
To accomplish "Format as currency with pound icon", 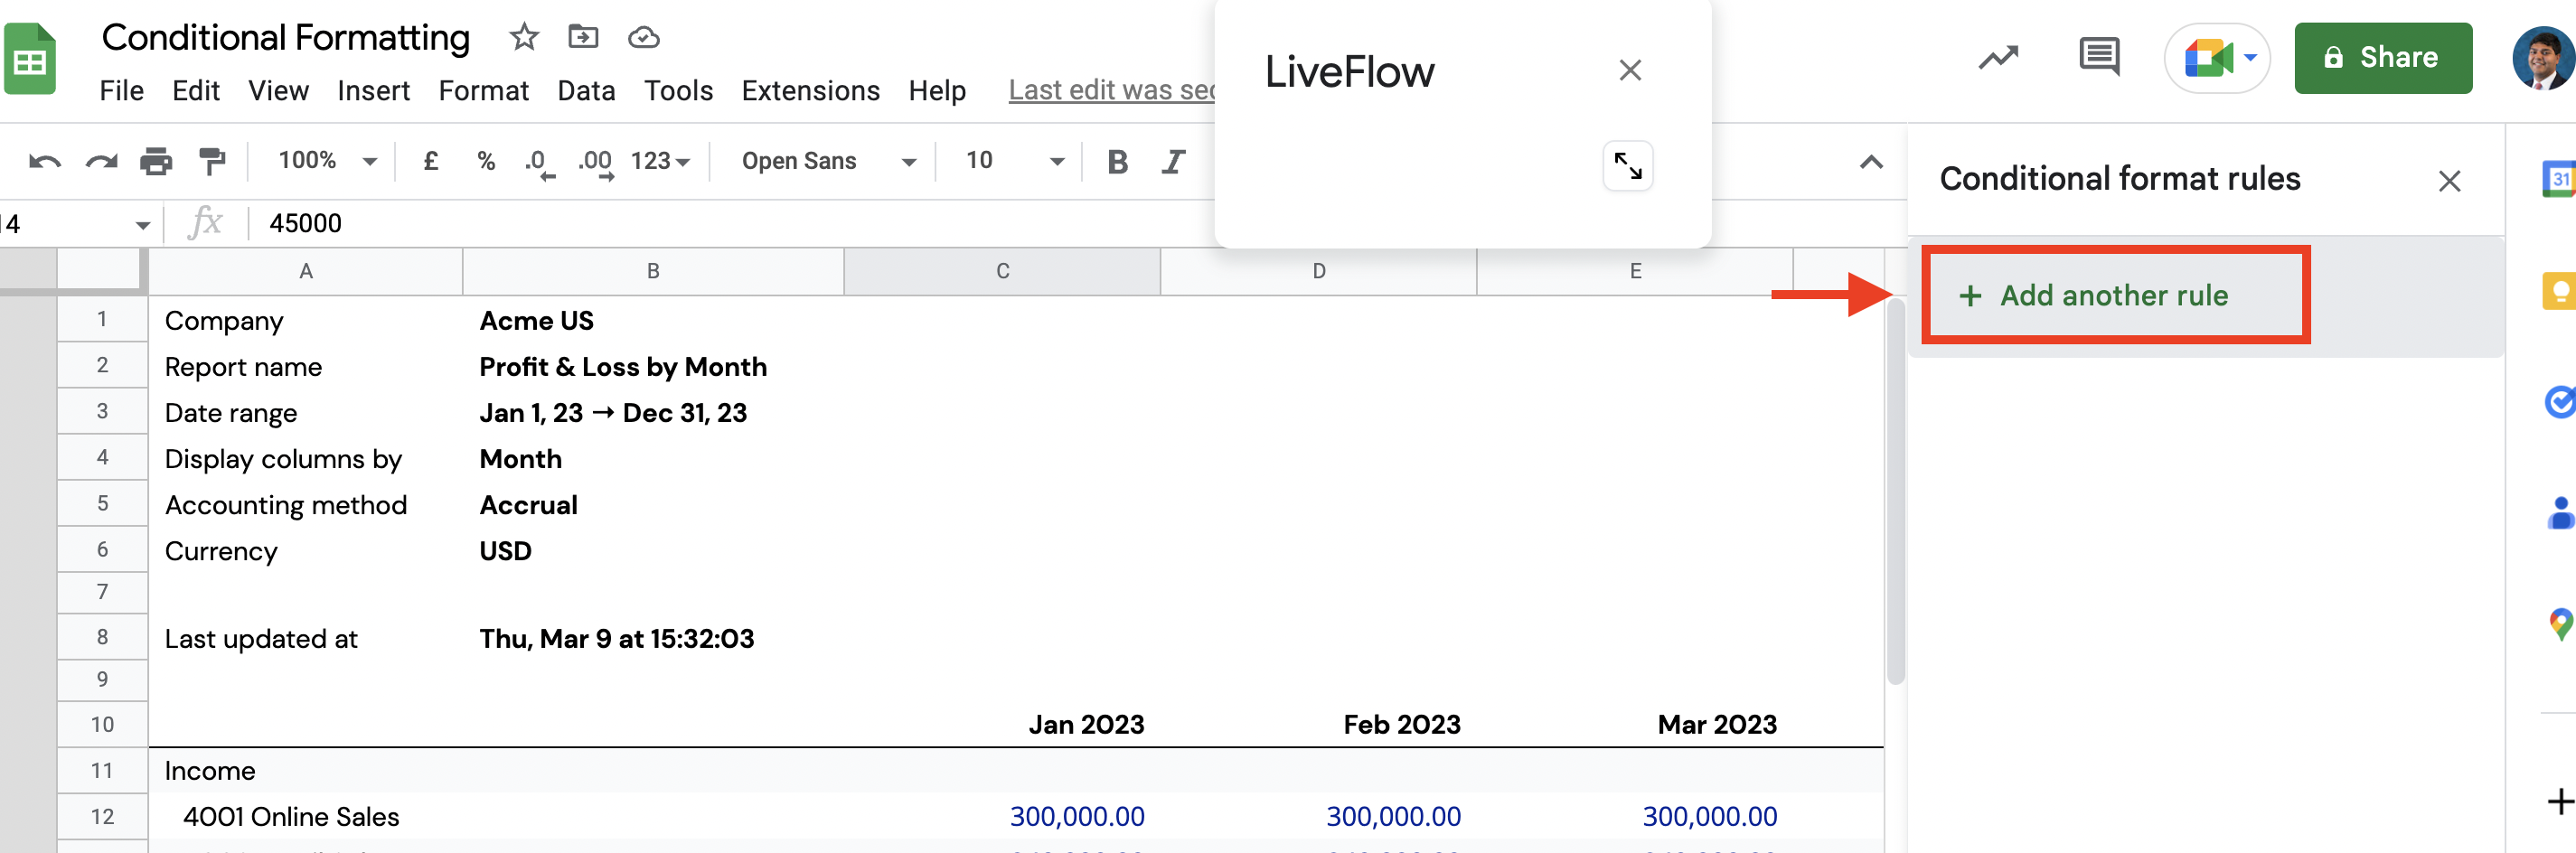I will click(x=431, y=161).
